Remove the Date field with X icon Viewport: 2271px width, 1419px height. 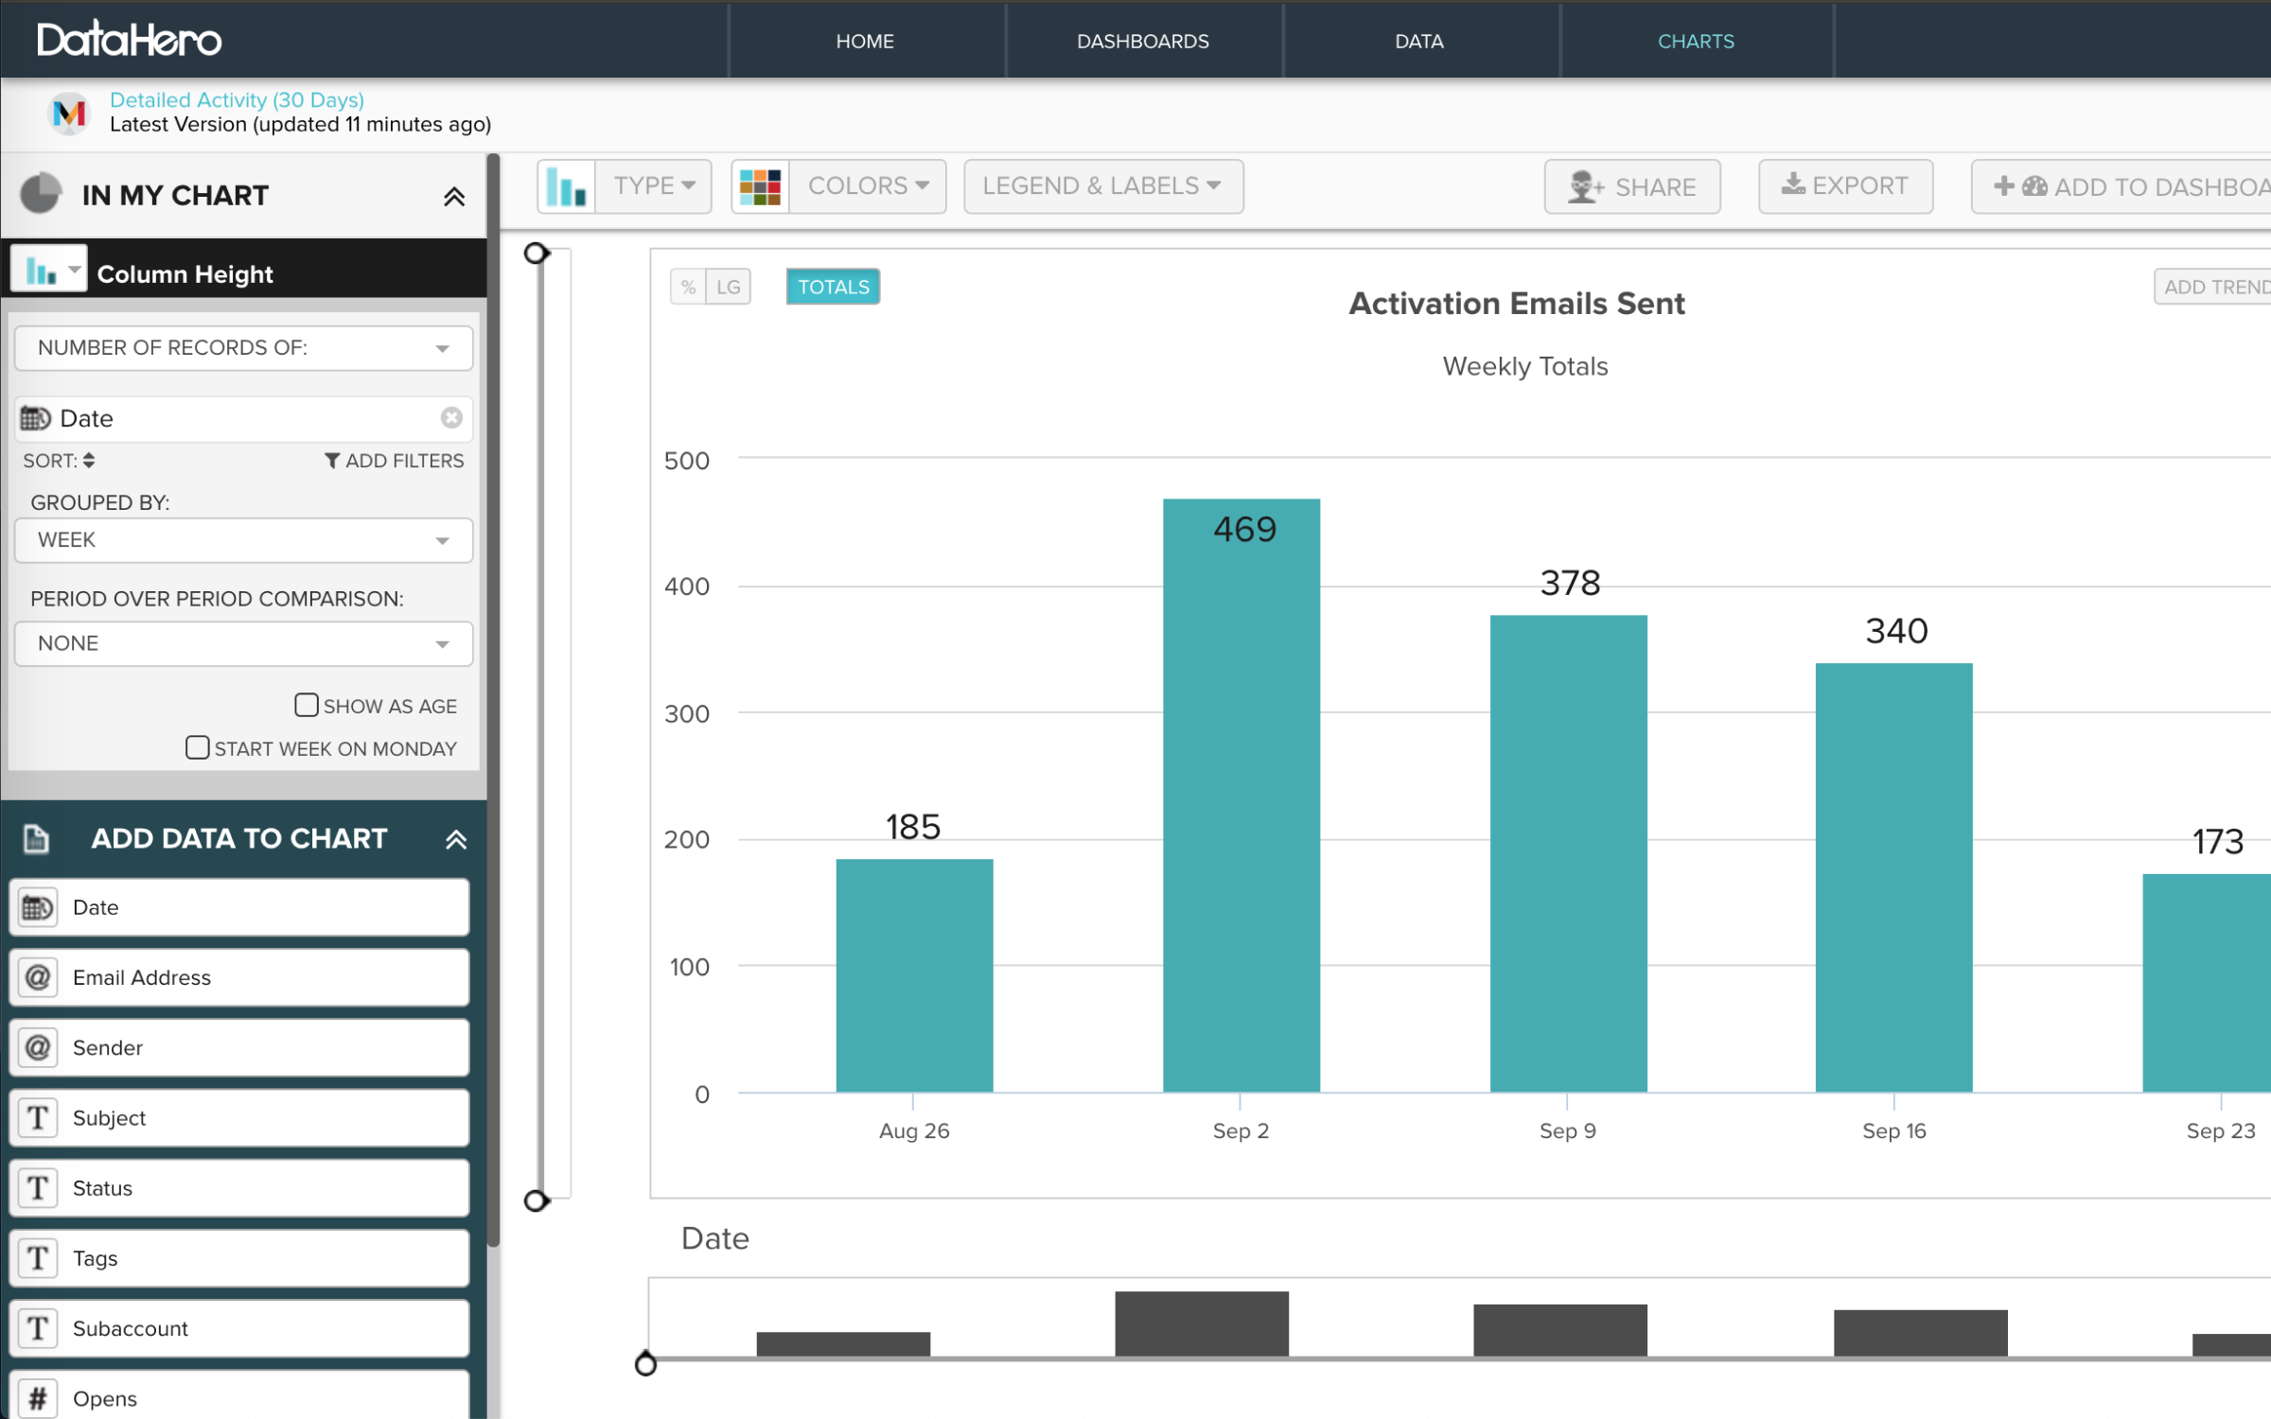(451, 417)
